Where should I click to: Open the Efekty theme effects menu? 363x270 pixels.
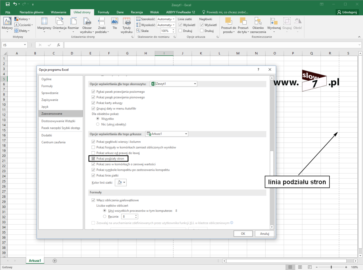[x=22, y=31]
